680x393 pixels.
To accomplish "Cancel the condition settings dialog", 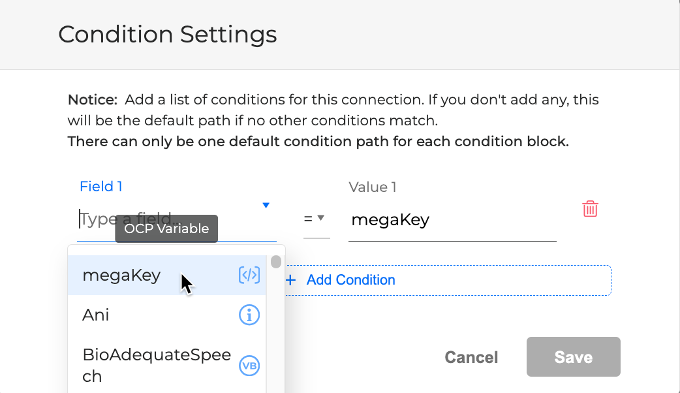I will click(471, 357).
